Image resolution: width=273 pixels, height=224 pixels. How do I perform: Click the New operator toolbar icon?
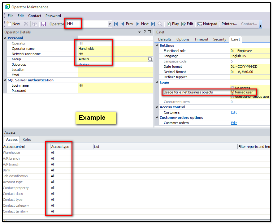tap(13, 24)
